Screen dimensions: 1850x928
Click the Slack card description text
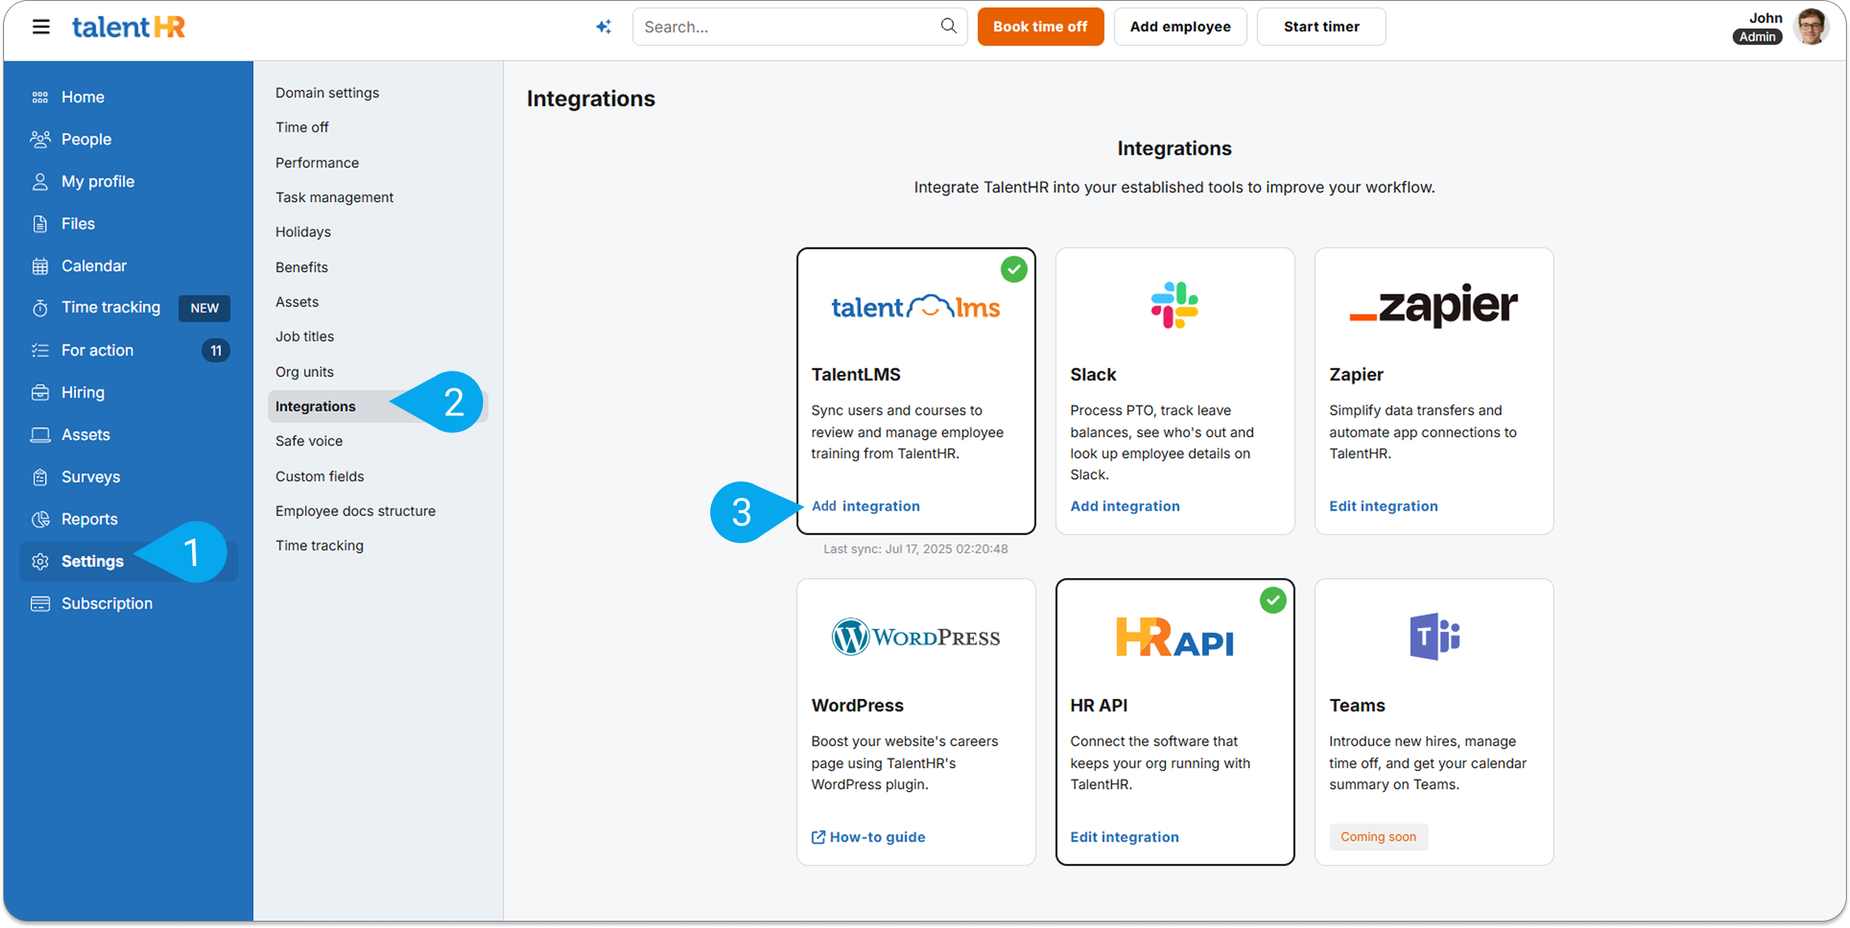[x=1162, y=442]
